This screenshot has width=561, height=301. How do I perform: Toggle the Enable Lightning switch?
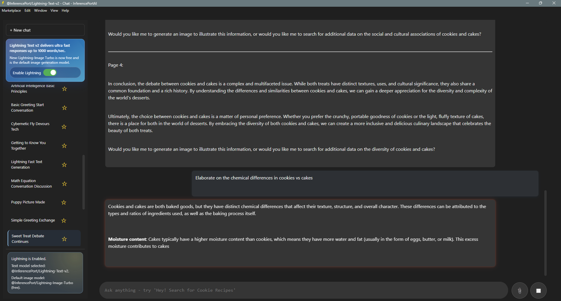point(50,73)
